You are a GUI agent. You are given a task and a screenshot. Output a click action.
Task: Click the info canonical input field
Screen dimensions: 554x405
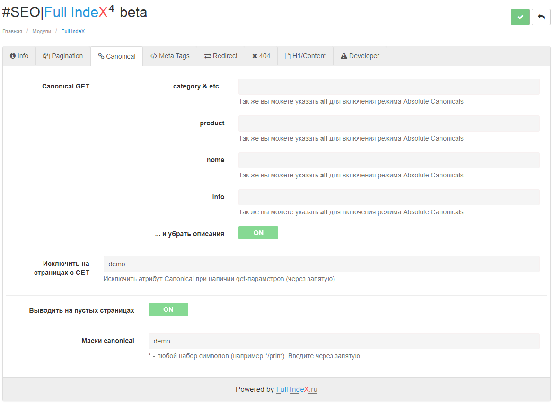[389, 197]
